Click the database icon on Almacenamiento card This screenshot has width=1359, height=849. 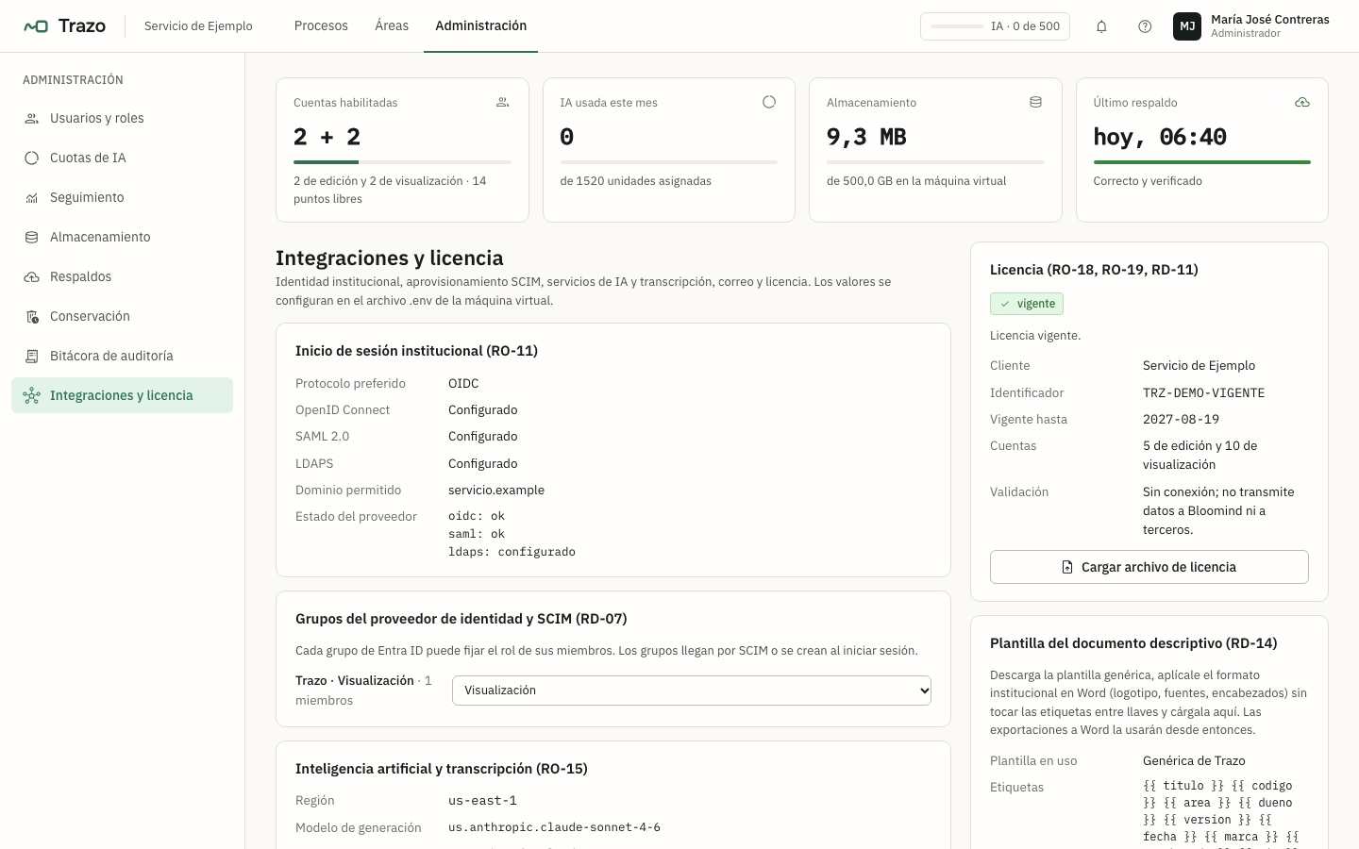click(x=1035, y=102)
